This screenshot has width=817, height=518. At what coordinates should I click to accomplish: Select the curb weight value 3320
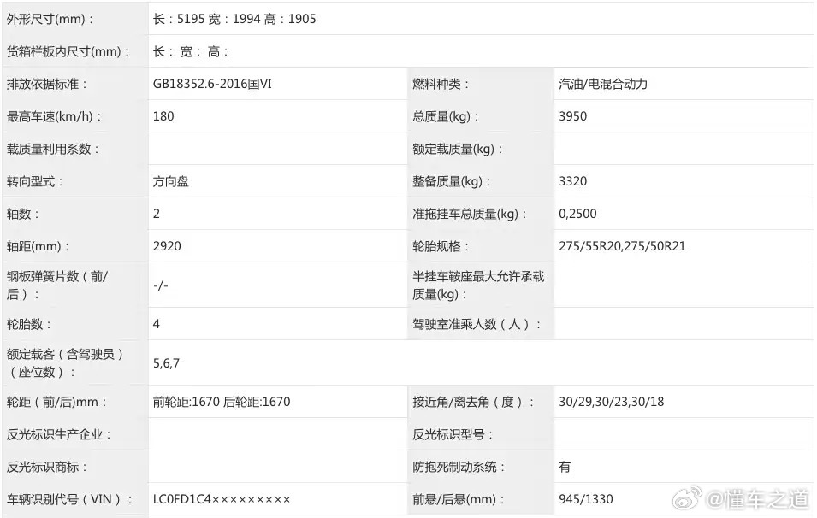tap(572, 182)
